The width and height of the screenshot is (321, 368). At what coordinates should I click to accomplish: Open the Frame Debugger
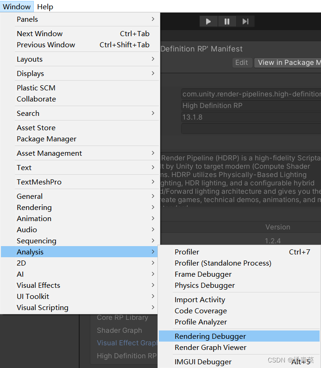pyautogui.click(x=239, y=274)
